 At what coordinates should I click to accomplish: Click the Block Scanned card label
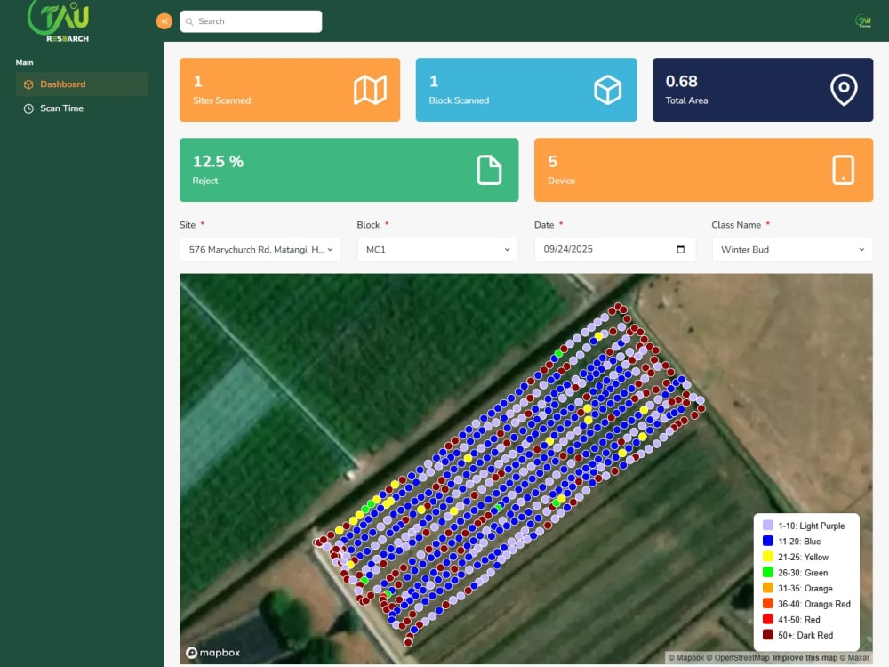[x=459, y=100]
